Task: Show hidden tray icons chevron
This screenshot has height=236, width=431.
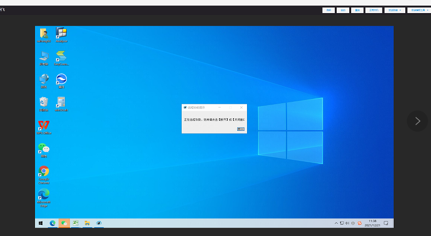Action: 336,223
